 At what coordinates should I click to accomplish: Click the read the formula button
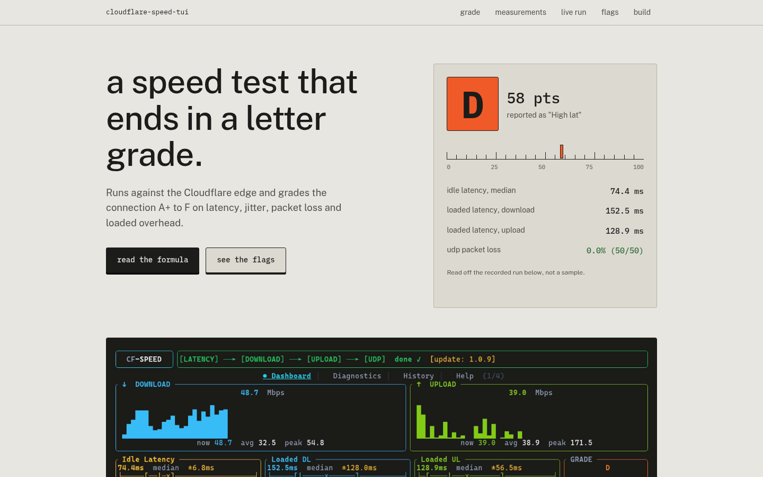point(153,260)
